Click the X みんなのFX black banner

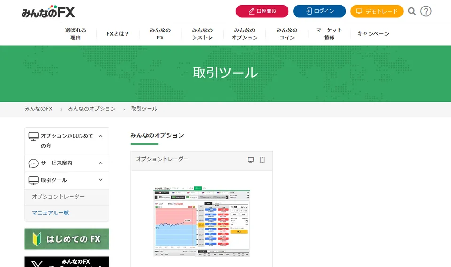pyautogui.click(x=67, y=262)
